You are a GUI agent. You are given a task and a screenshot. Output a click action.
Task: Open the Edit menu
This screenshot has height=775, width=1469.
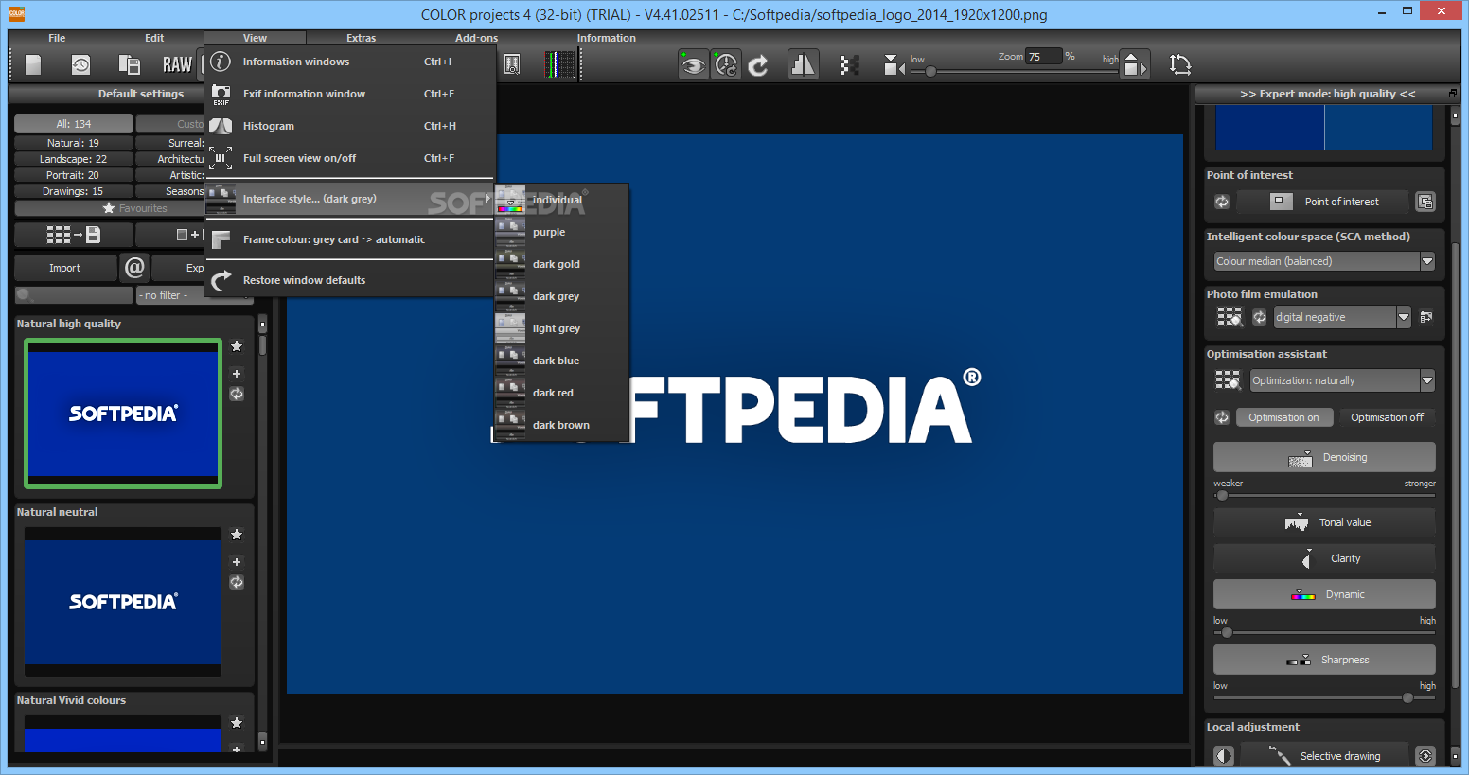[154, 38]
